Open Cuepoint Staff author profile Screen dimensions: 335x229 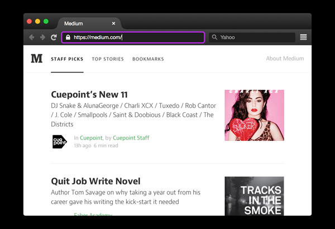tap(131, 138)
